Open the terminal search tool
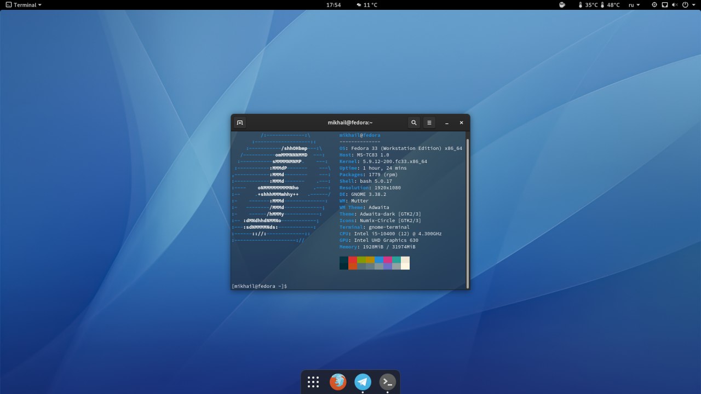 (x=414, y=123)
